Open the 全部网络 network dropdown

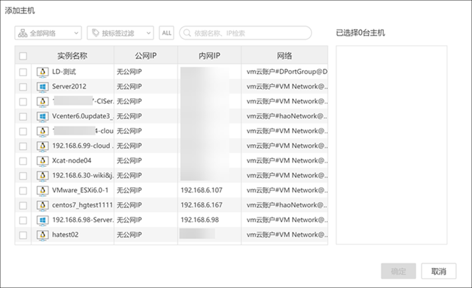coord(48,33)
